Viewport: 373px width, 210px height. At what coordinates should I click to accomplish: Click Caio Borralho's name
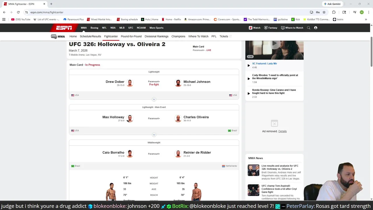coord(113,152)
